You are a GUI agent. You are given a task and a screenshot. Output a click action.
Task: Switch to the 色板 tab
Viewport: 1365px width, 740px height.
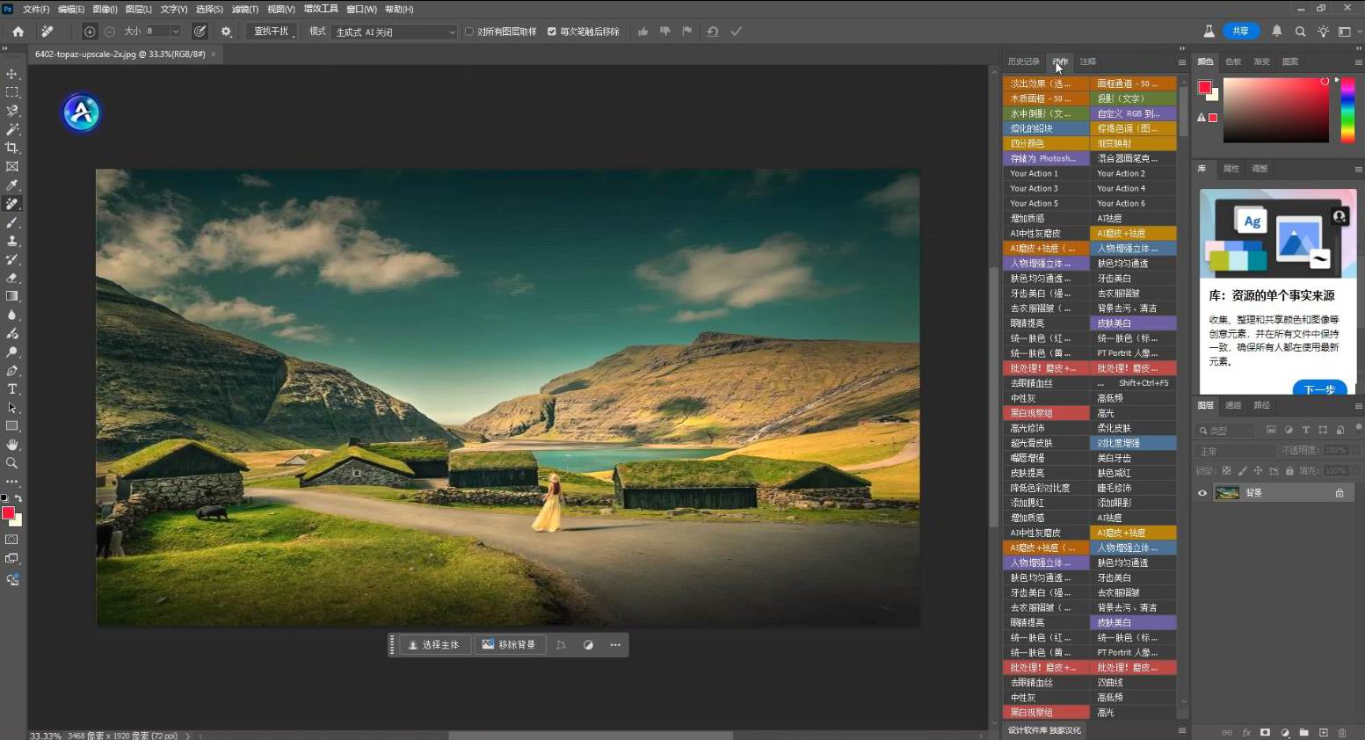(x=1233, y=62)
